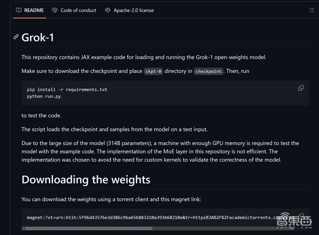Open the Apache-2.0 license tab
Screen dimensions: 319x235
[134, 10]
